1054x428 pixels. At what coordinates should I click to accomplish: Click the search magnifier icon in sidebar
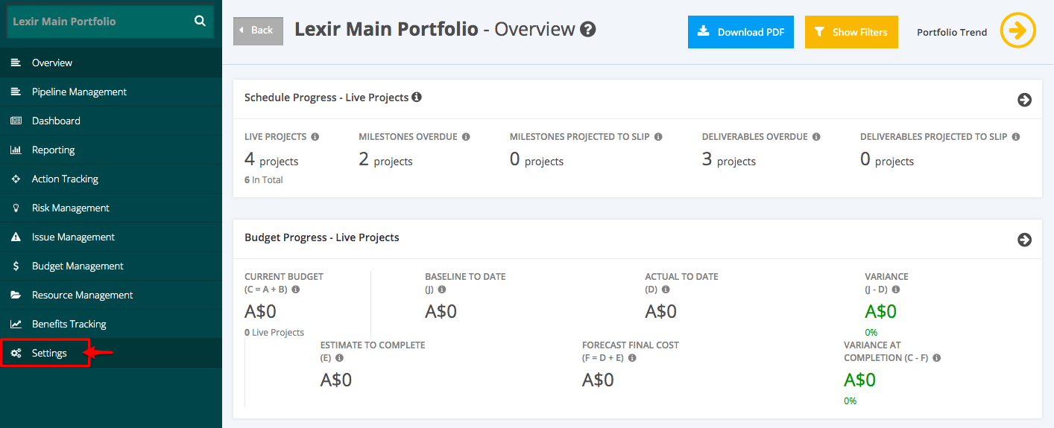200,22
